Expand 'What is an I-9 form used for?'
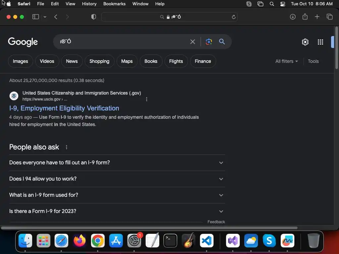339x254 pixels. tap(117, 195)
